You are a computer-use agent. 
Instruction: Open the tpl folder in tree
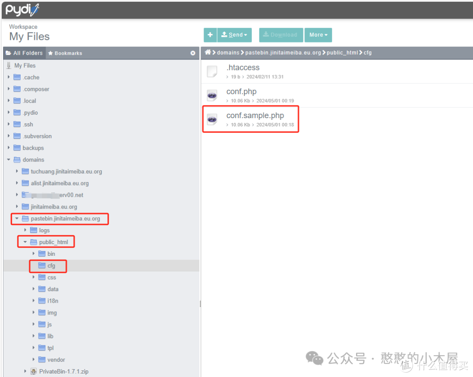tap(50, 348)
